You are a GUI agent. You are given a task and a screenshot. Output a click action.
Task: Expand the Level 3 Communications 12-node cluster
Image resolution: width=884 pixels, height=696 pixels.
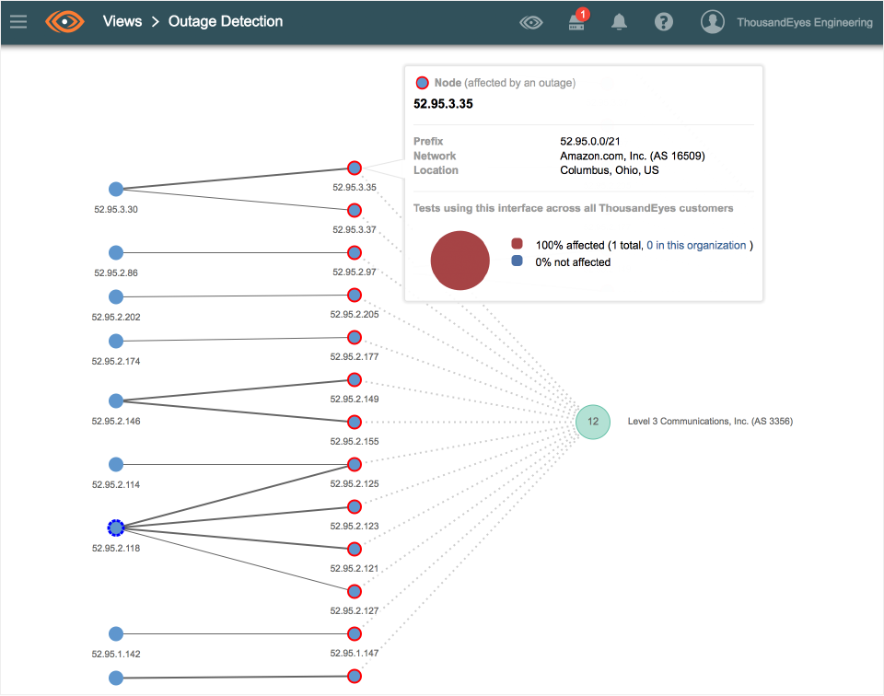pos(593,422)
